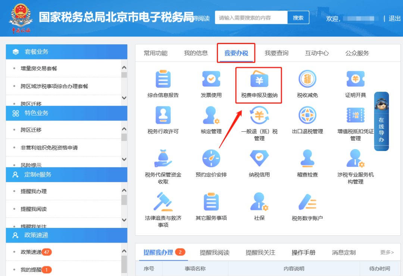This screenshot has width=403, height=276.
Task: Open 一般退（抵）税管理 icon
Action: [x=259, y=115]
